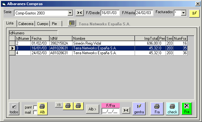Expand the Serie dropdown list
202x122 pixels.
(70, 13)
